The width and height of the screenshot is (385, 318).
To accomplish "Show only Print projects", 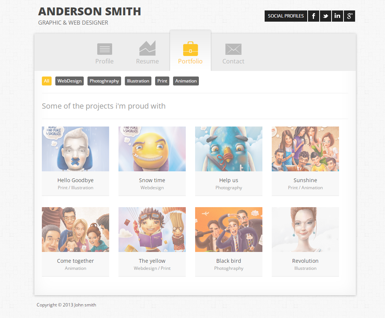I will pyautogui.click(x=162, y=81).
